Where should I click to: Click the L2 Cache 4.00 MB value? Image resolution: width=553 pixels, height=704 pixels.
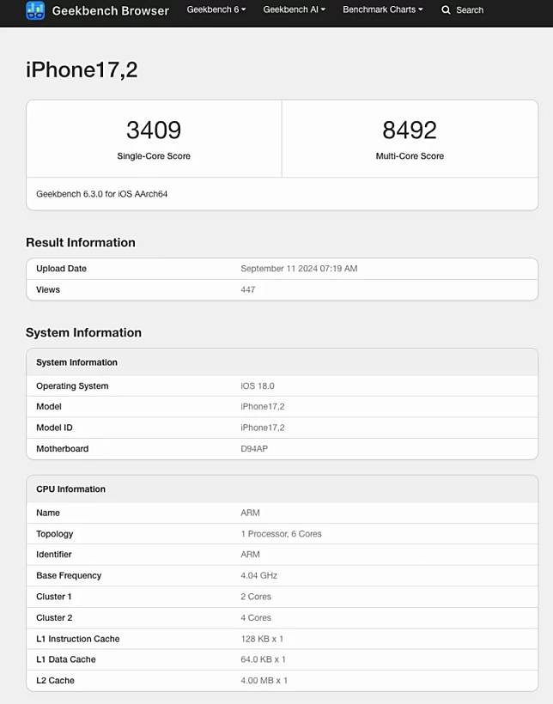pos(264,680)
